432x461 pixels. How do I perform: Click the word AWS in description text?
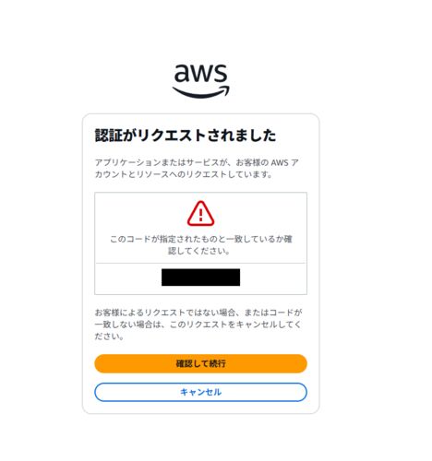click(x=280, y=162)
